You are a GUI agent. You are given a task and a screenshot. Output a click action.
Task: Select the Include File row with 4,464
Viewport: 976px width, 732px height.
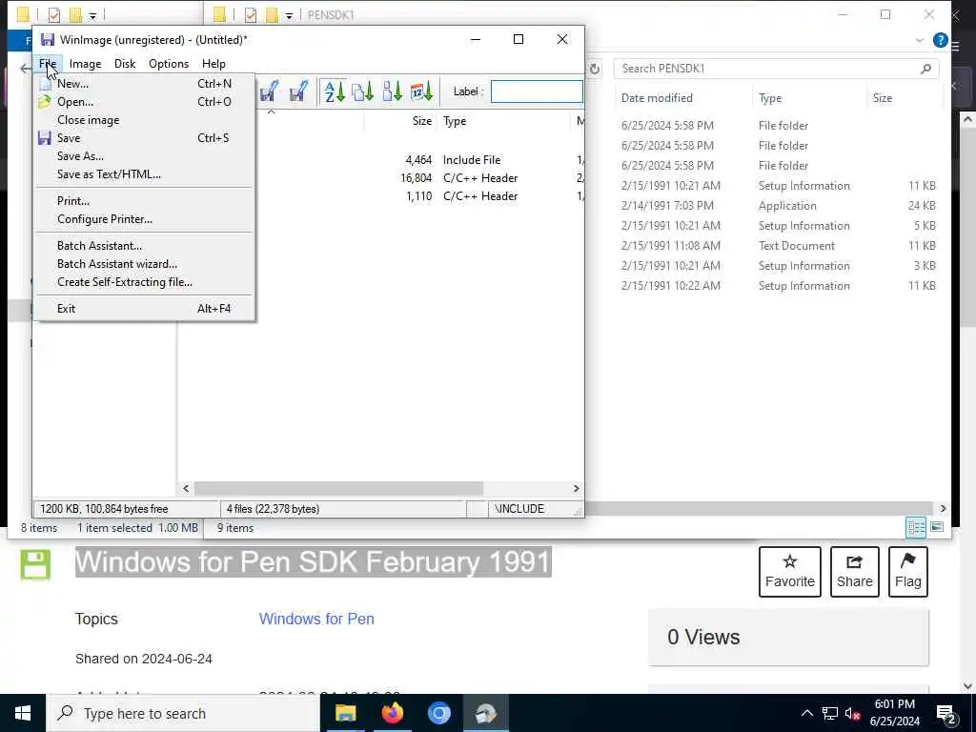[x=381, y=160]
